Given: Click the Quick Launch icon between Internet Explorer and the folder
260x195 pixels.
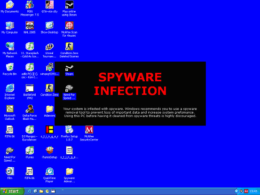Looking at the screenshot, I should point(35,191).
